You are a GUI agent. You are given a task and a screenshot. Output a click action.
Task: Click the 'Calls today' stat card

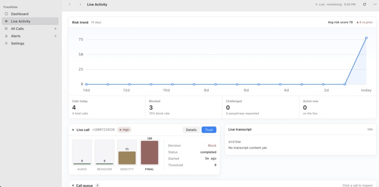pos(107,107)
